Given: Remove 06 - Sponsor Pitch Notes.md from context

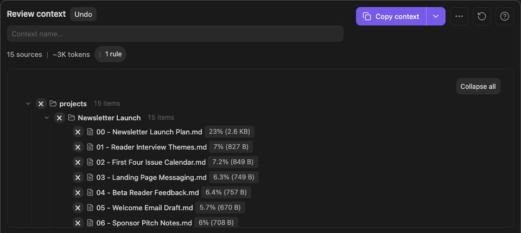Looking at the screenshot, I should click(x=78, y=223).
